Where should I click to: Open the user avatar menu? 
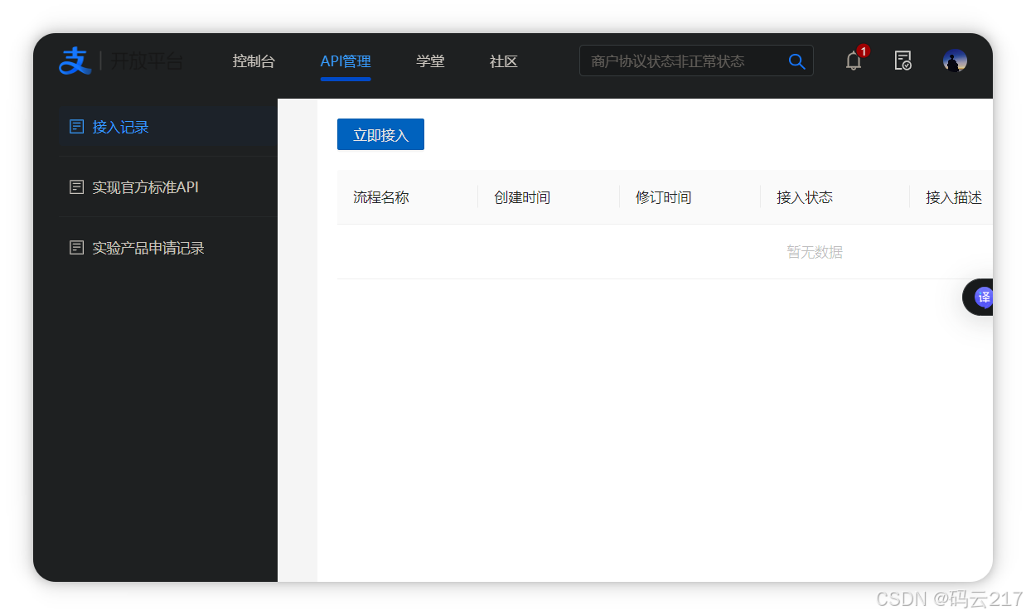pos(955,61)
